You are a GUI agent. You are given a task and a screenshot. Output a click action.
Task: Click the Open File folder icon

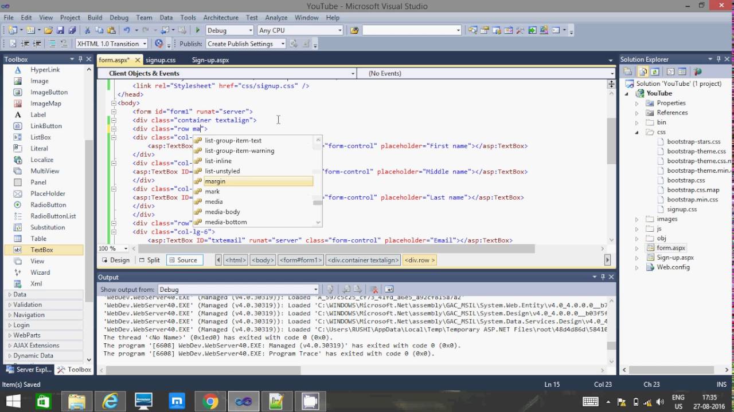pos(49,30)
